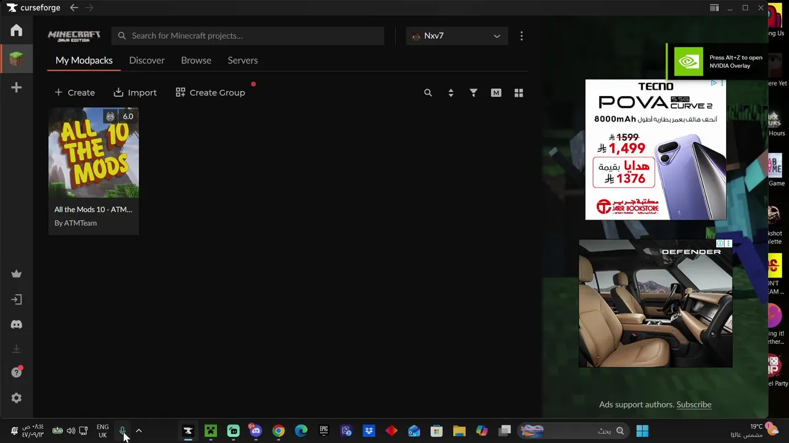789x443 pixels.
Task: Open the sort order control
Action: [x=451, y=93]
